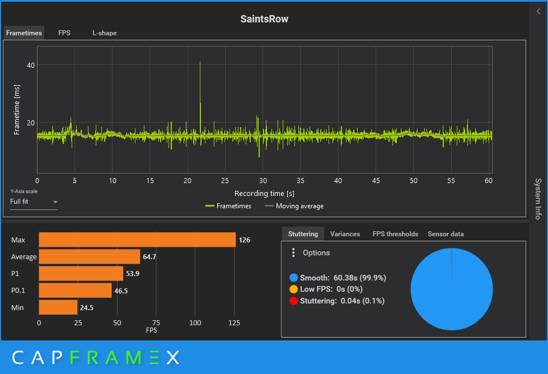The width and height of the screenshot is (548, 374).
Task: Click the Y-Axis scale dropdown arrow
Action: tap(55, 202)
